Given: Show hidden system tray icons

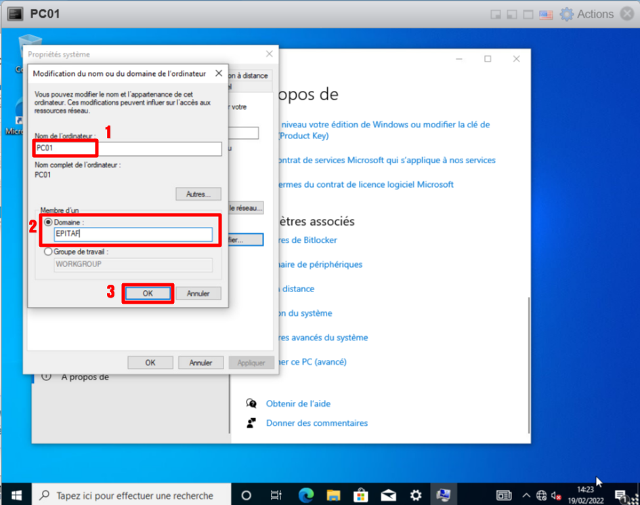Looking at the screenshot, I should pyautogui.click(x=526, y=495).
